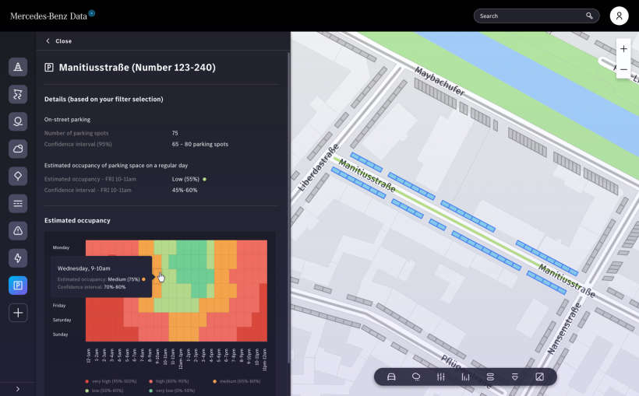Screen dimensions: 639x396
Task: Toggle the diagonal split map-style icon
Action: tap(539, 377)
